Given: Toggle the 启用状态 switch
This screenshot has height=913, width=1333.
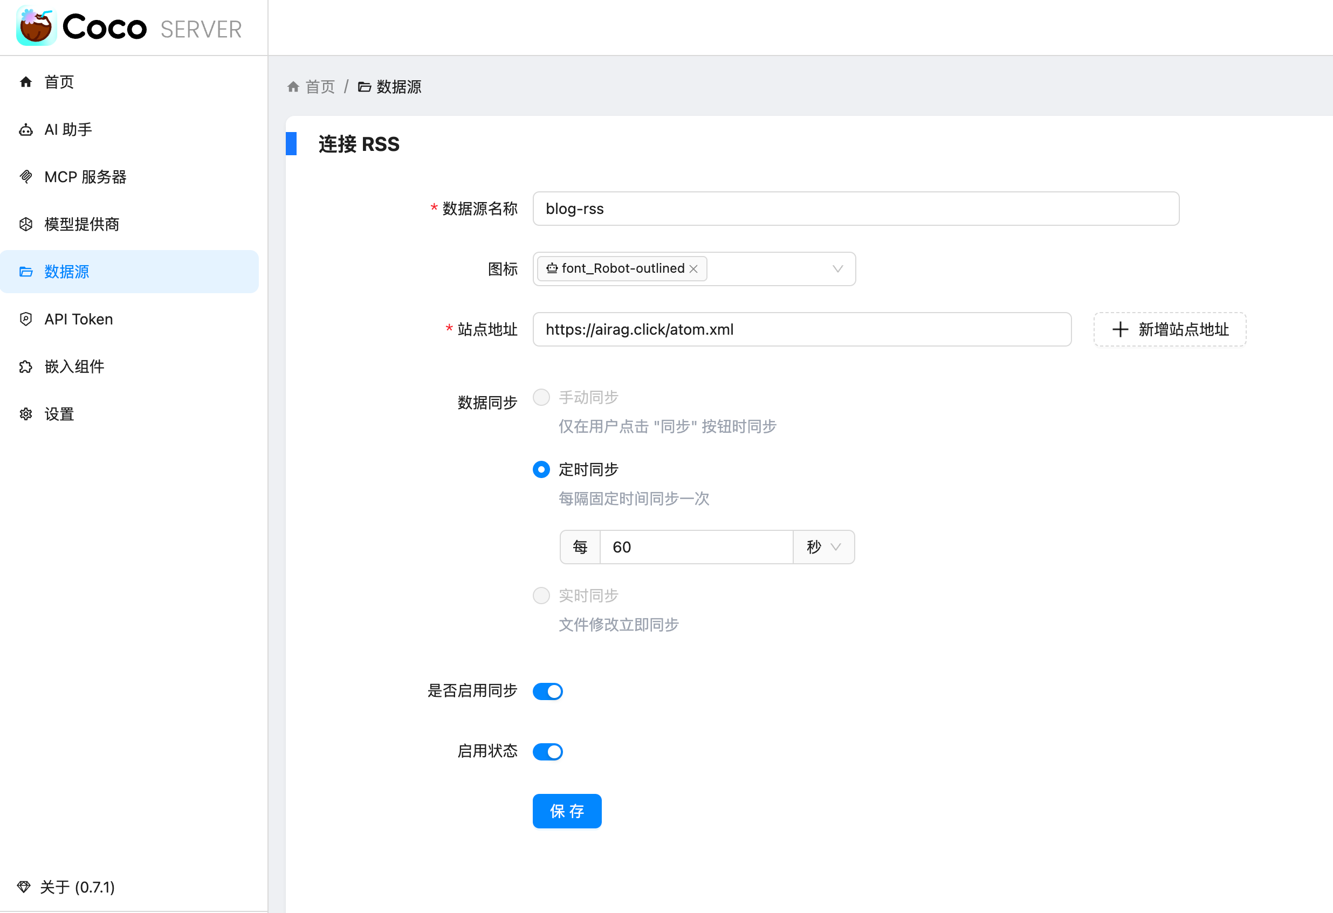Looking at the screenshot, I should tap(547, 751).
